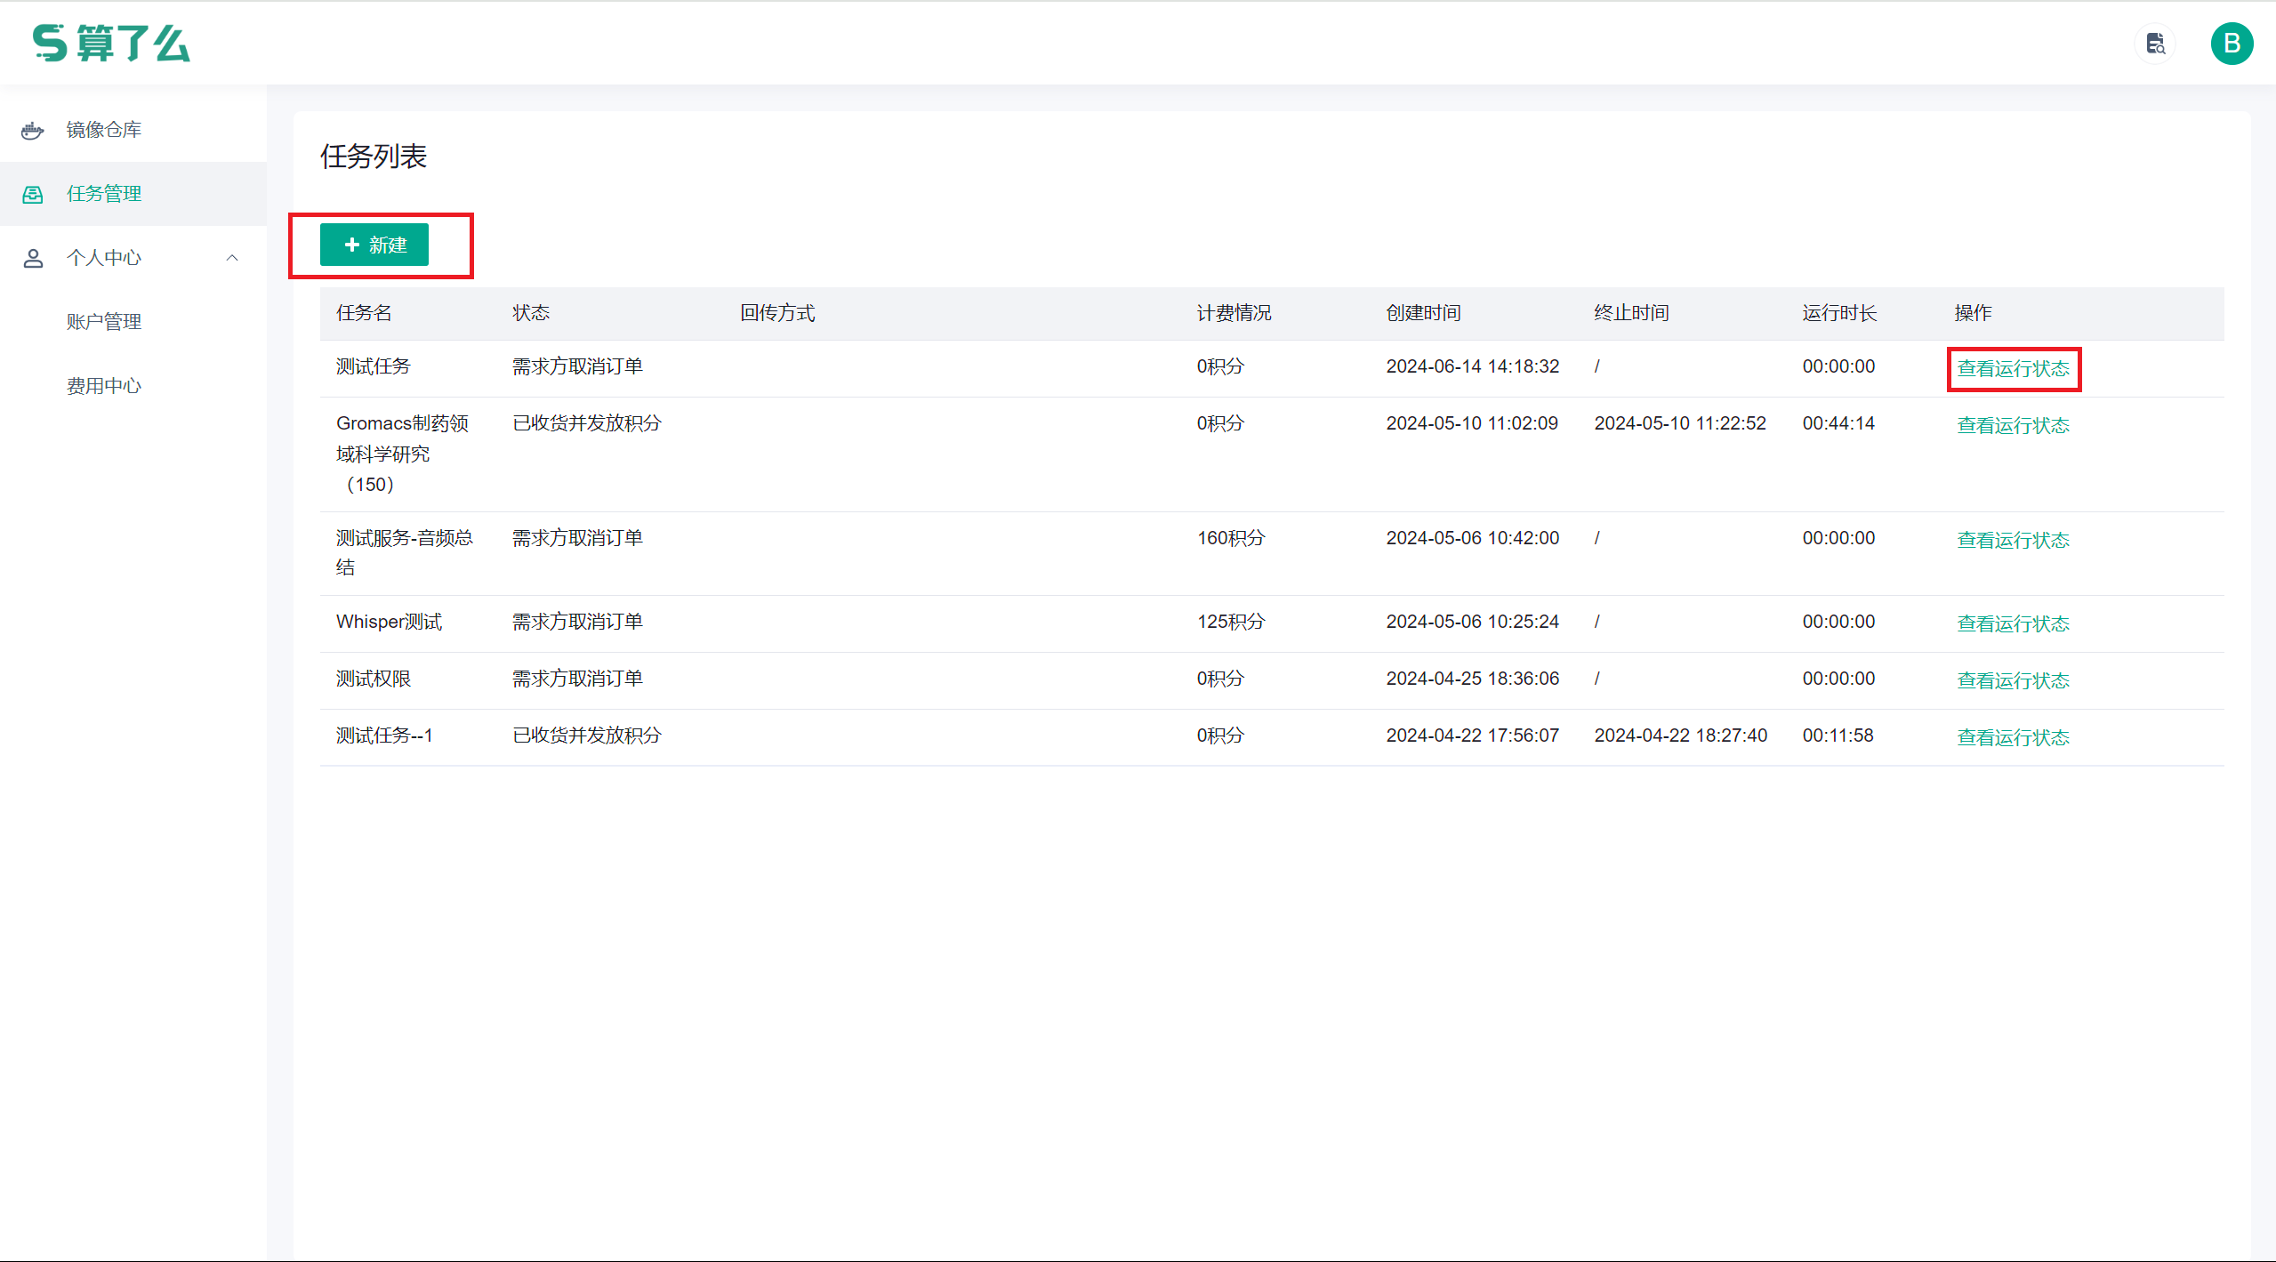The width and height of the screenshot is (2276, 1262).
Task: Select task name Gromacs制药领域科学研究（150）
Action: point(402,454)
